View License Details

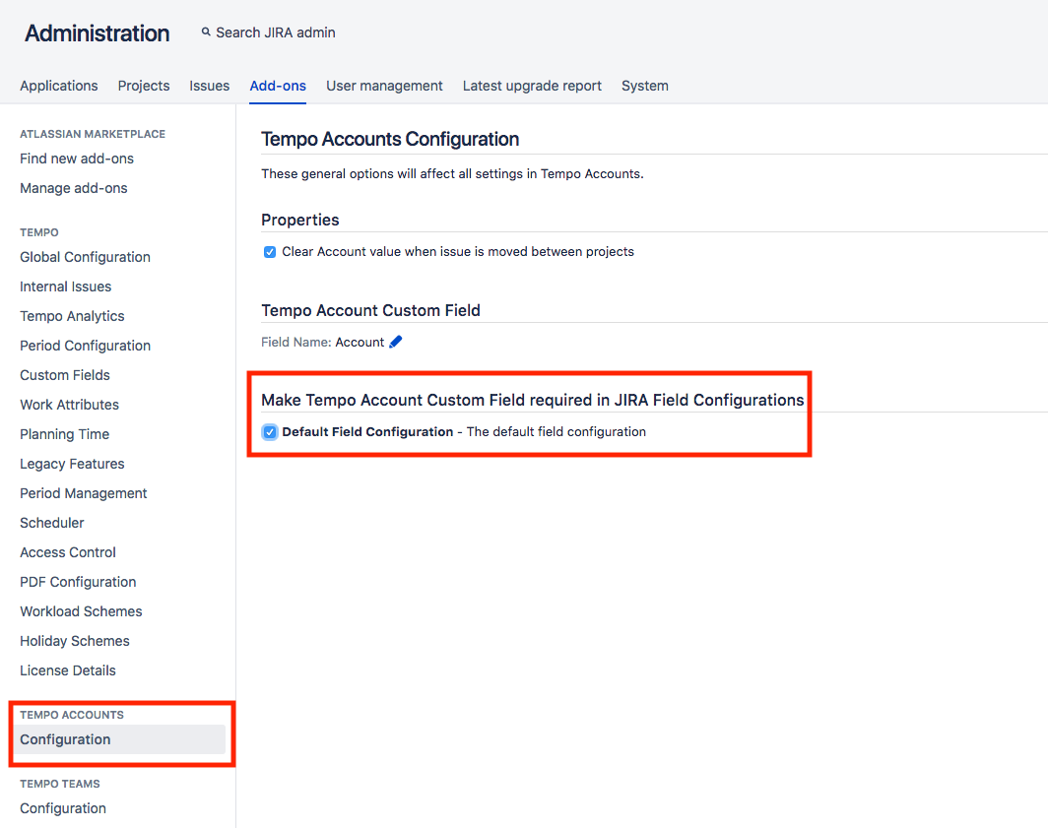(x=68, y=670)
